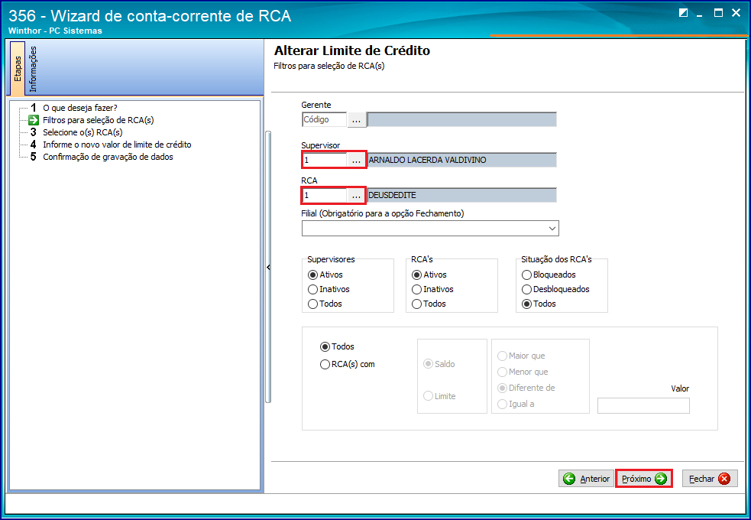
Task: Expand the Filial dropdown list
Action: coord(552,229)
